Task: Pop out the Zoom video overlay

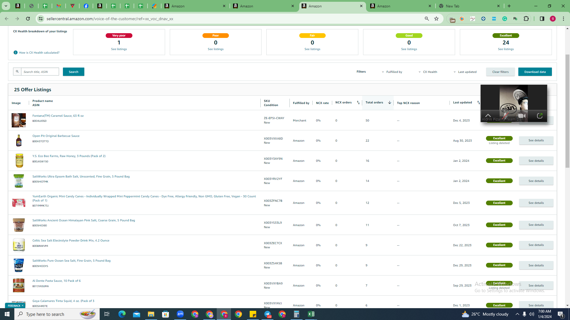Action: pyautogui.click(x=540, y=116)
